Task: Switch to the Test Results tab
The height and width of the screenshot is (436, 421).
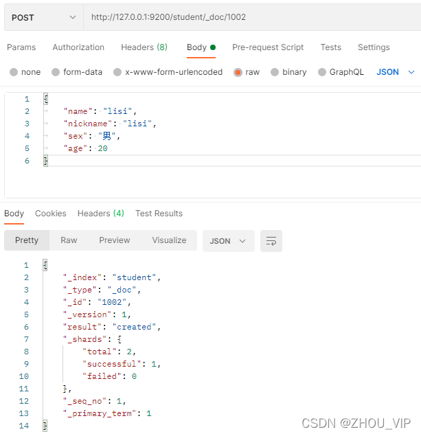Action: tap(159, 214)
